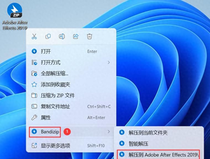Open 属性 from the context menu
The height and width of the screenshot is (159, 210).
coord(71,118)
